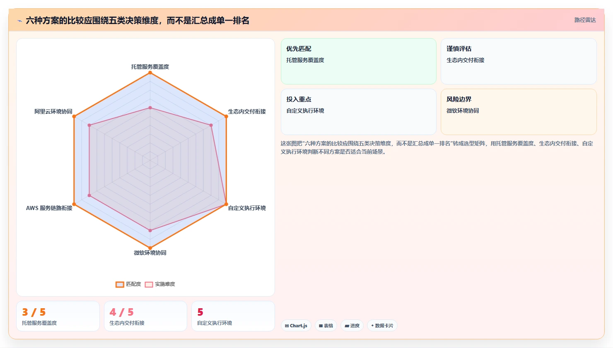Click the 进度 tag chip
613x348 pixels.
(x=352, y=326)
